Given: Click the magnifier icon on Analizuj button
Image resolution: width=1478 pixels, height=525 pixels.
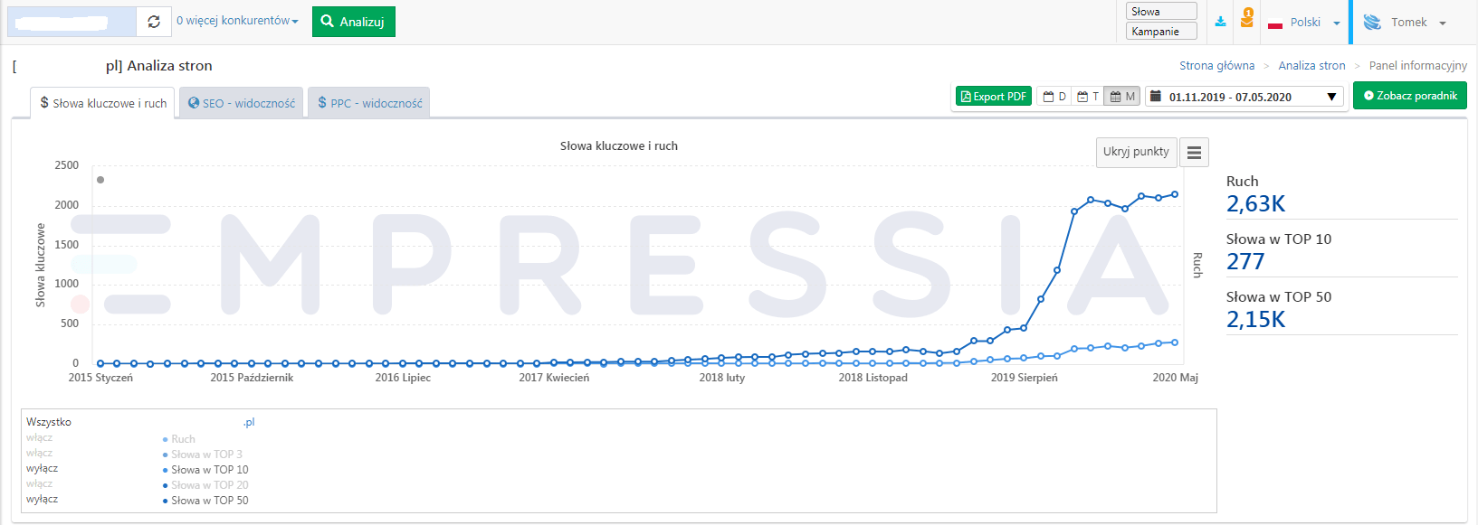Looking at the screenshot, I should click(x=328, y=21).
